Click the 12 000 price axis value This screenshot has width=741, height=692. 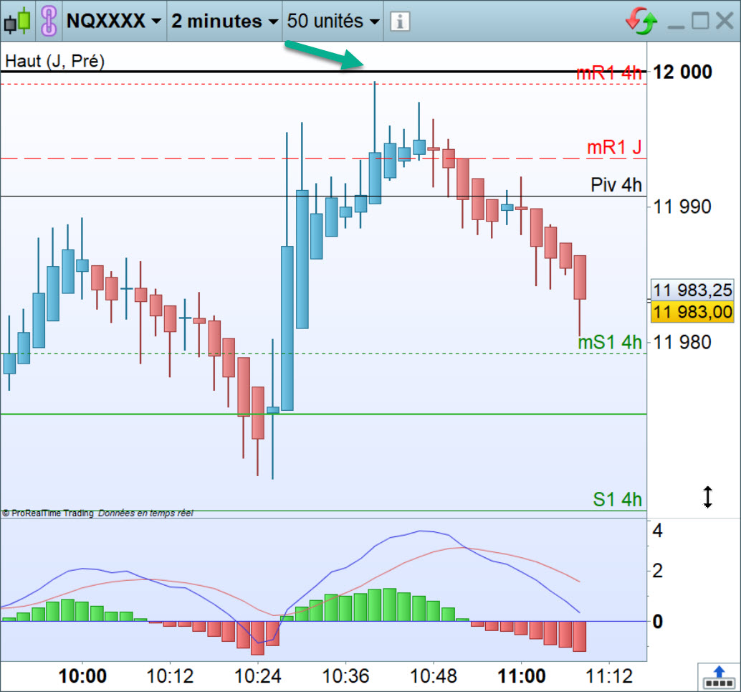682,72
